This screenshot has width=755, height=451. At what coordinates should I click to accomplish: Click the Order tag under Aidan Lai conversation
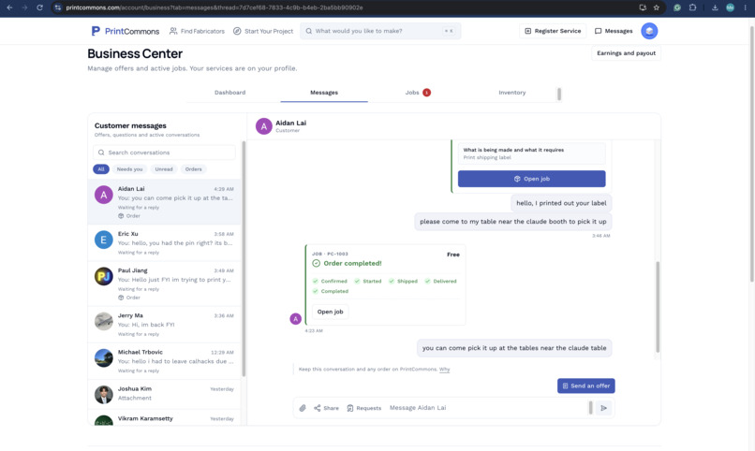[x=129, y=216]
